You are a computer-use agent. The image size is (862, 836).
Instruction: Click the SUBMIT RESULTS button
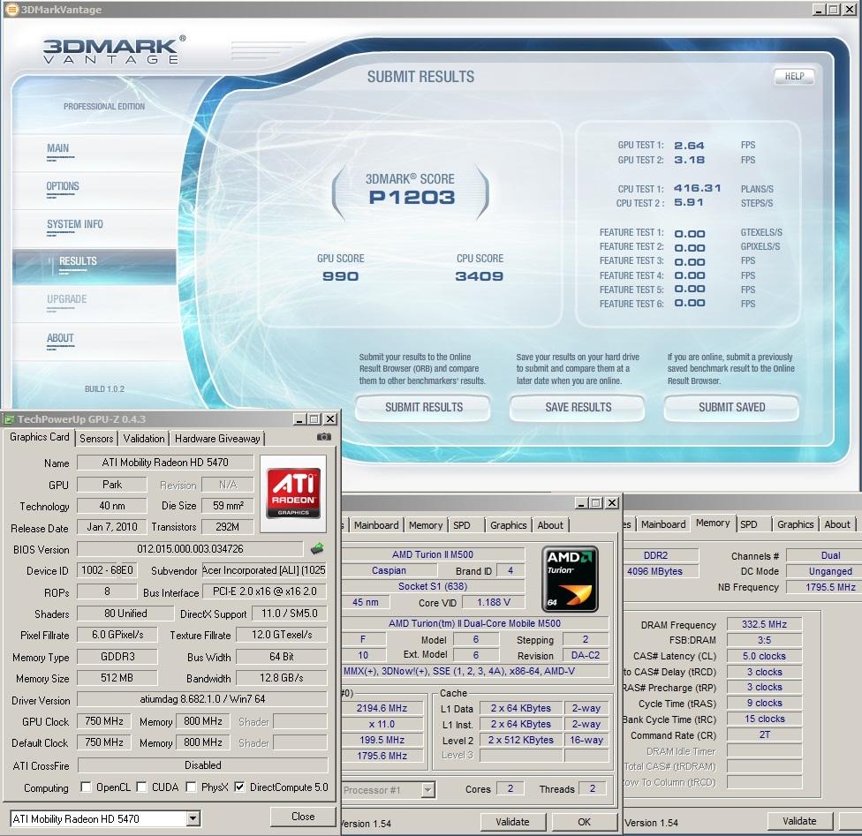pos(423,407)
